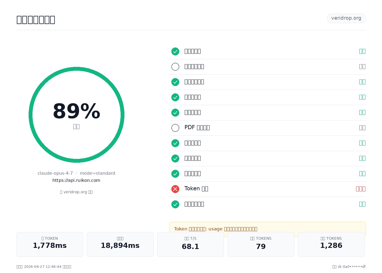Open the https://api.ruikon.com link
The width and height of the screenshot is (382, 273).
click(x=76, y=180)
